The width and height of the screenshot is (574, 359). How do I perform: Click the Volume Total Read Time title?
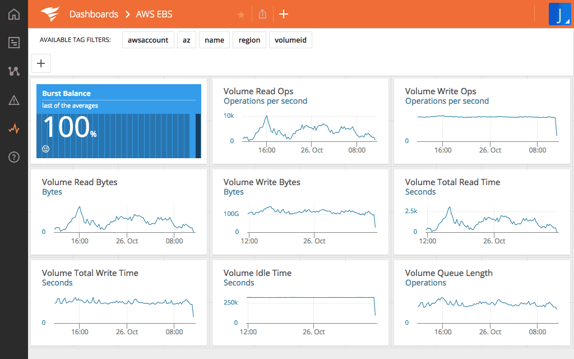452,182
